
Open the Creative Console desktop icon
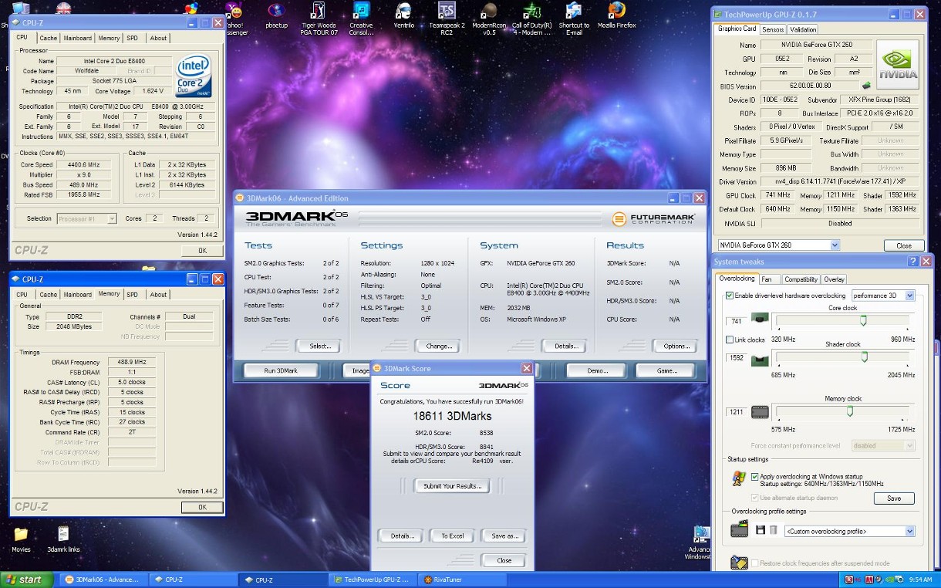pyautogui.click(x=361, y=19)
